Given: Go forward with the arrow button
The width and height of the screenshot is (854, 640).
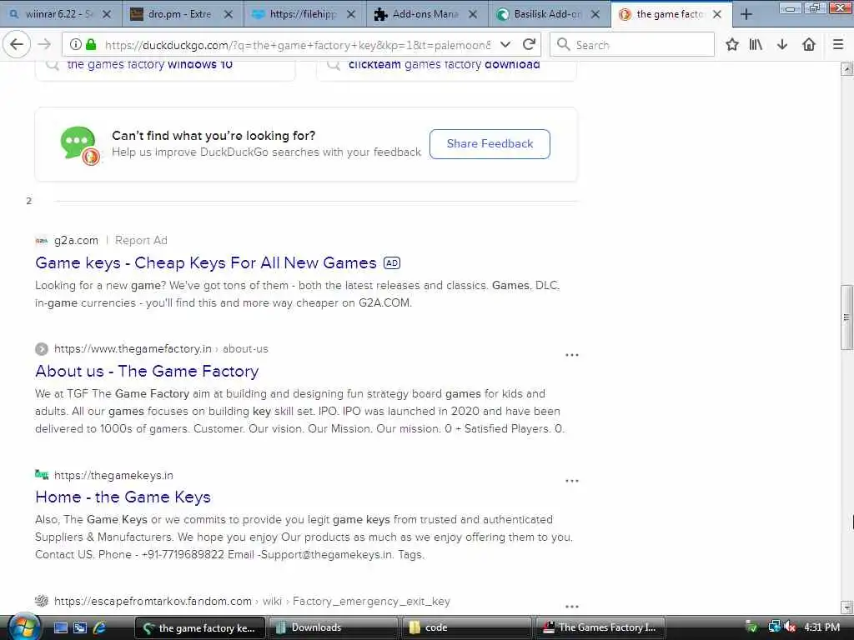Looking at the screenshot, I should [x=44, y=45].
